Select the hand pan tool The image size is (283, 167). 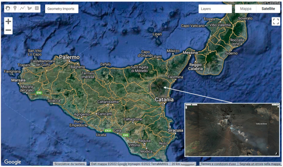(x=8, y=8)
